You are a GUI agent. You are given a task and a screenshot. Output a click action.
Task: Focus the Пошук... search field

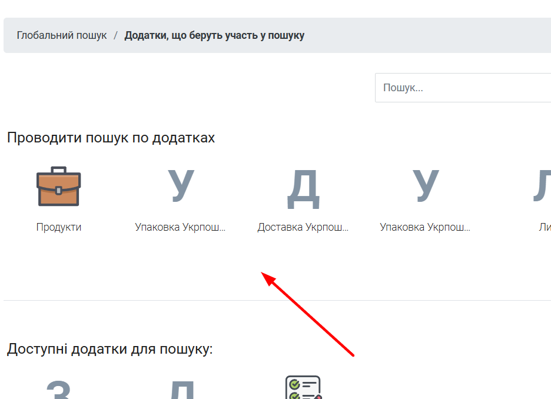(x=463, y=88)
